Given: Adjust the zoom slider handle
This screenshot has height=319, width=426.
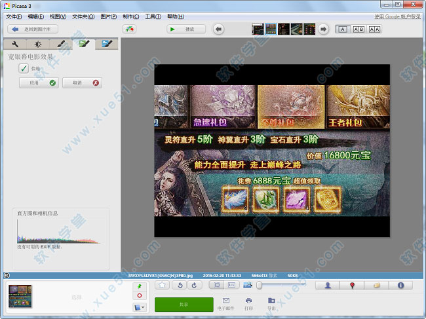Looking at the screenshot, I should coord(259,285).
